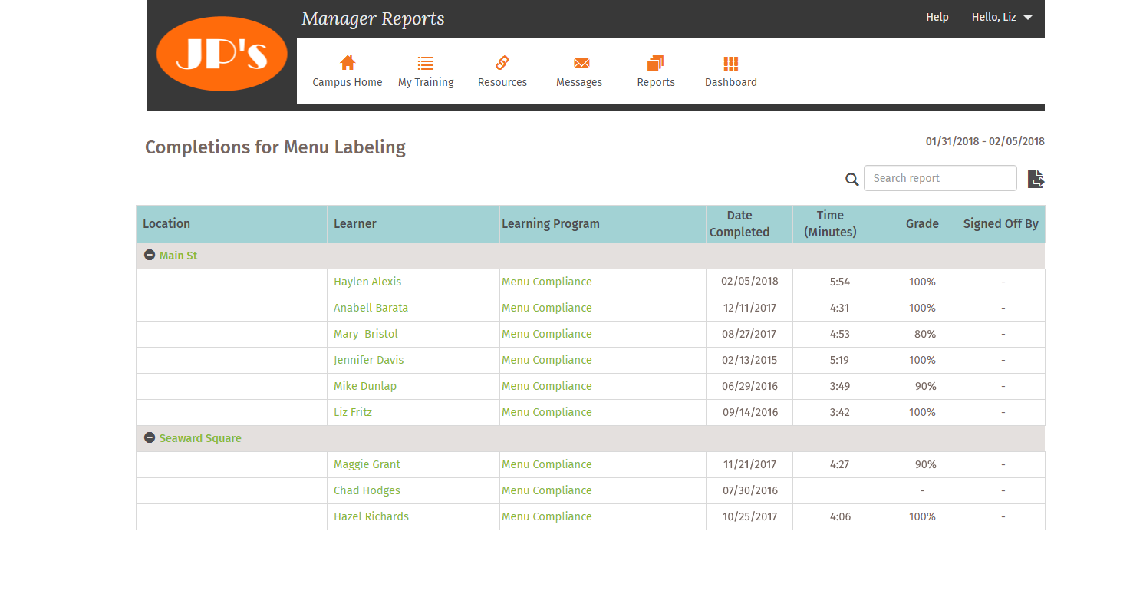
Task: Open Resources link icon
Action: (x=502, y=63)
